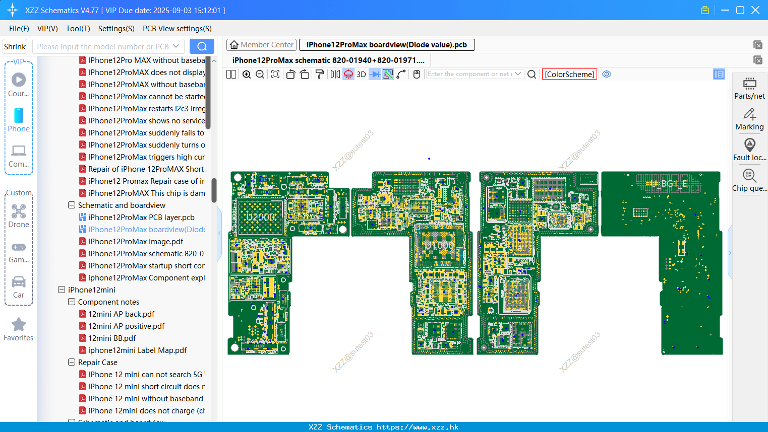The width and height of the screenshot is (768, 432).
Task: Open Repair of iPhone 12ProMAX Short
Action: coord(146,169)
